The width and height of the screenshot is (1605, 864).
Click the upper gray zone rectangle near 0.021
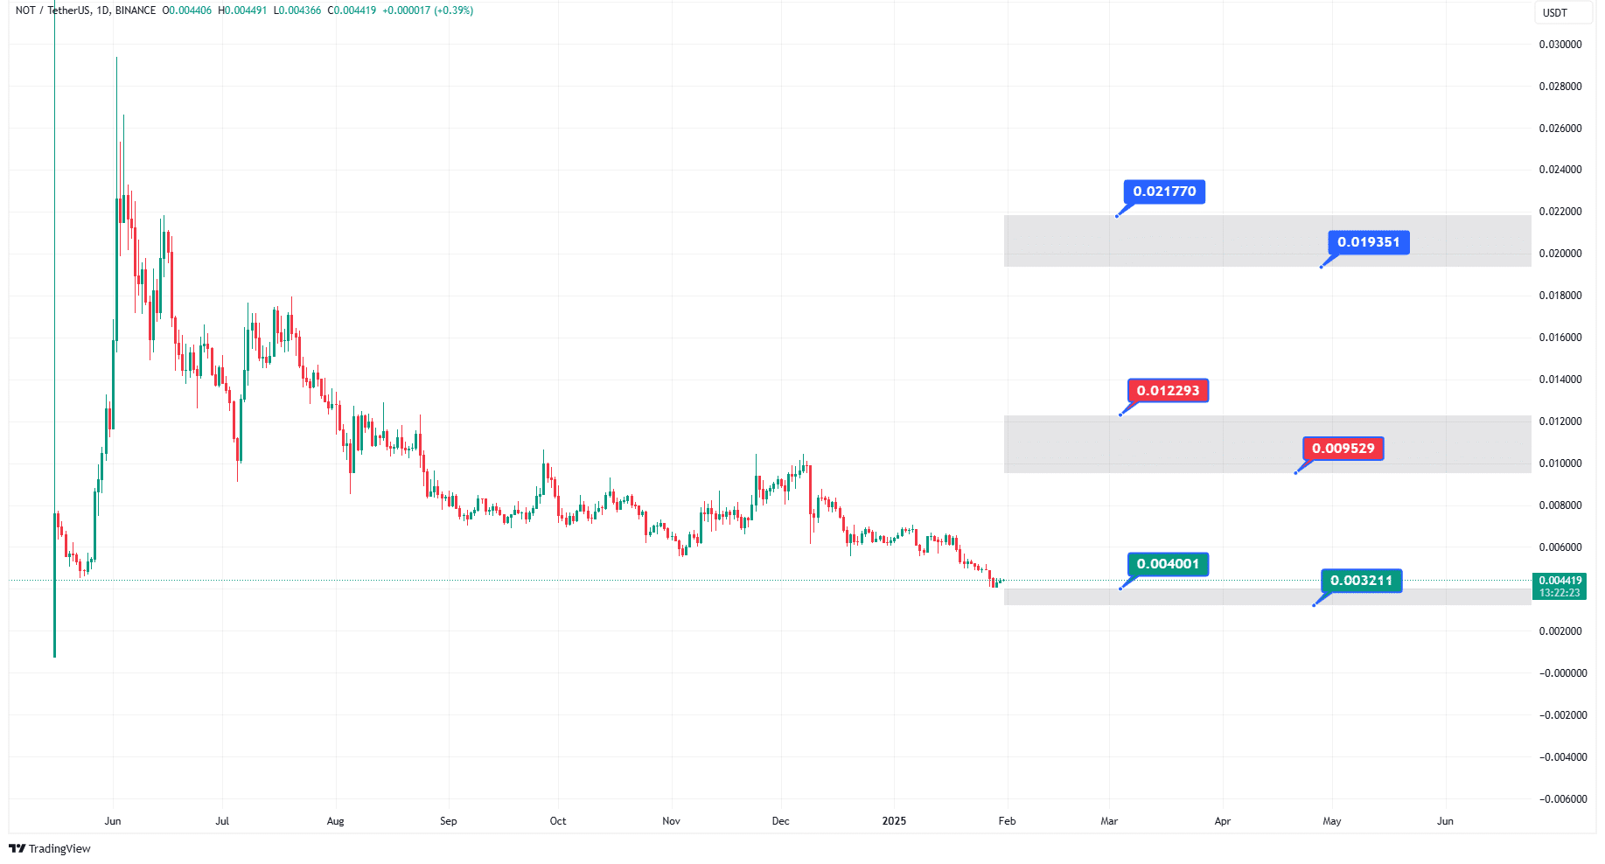[x=1267, y=241]
